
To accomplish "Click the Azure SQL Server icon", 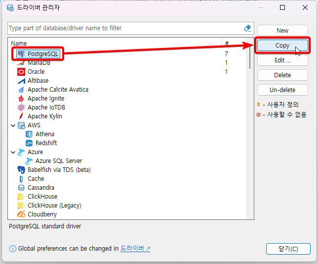I will 29,161.
